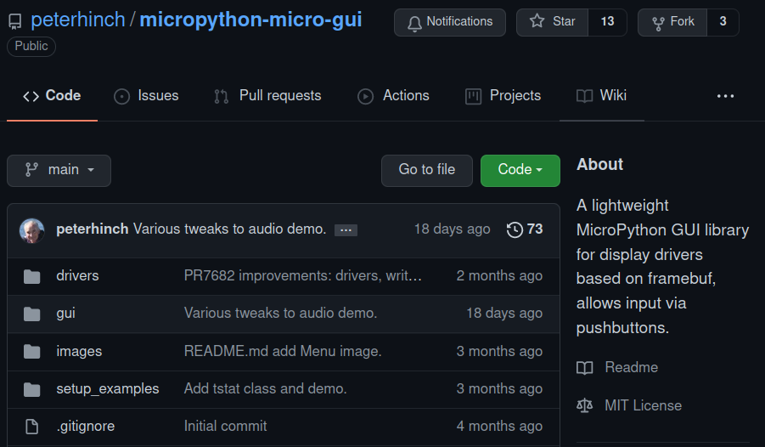The height and width of the screenshot is (447, 765).
Task: Switch to the Code tab
Action: pyautogui.click(x=52, y=96)
